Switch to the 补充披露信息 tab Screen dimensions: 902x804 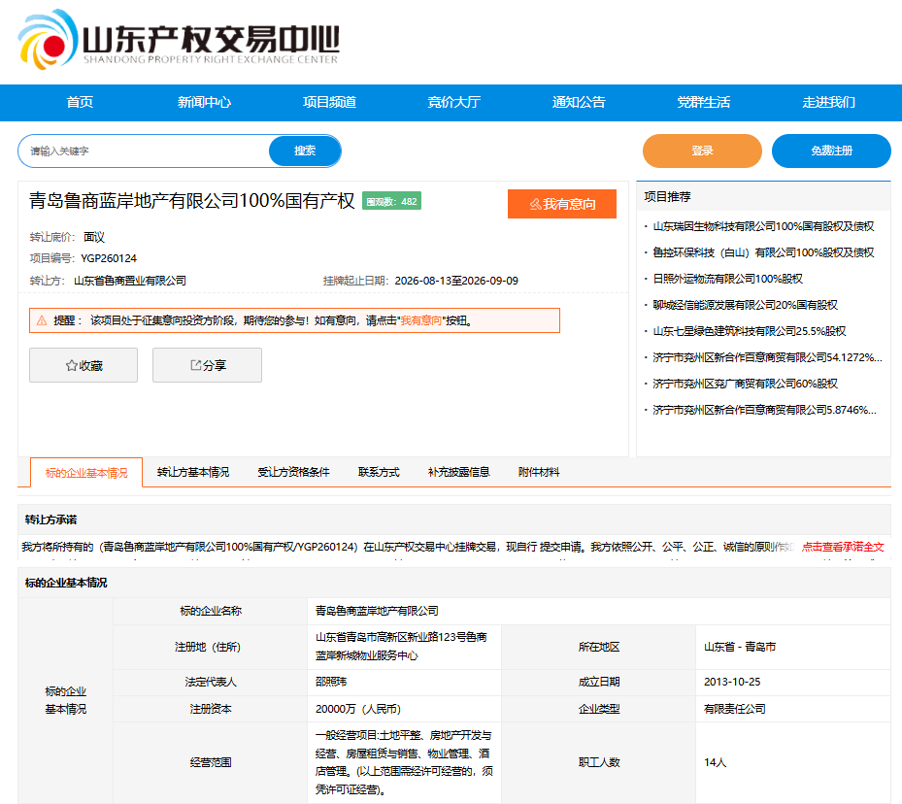[458, 472]
